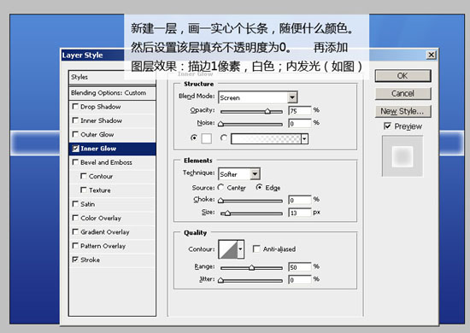Click the Noise value field
The height and width of the screenshot is (333, 470).
click(x=300, y=123)
